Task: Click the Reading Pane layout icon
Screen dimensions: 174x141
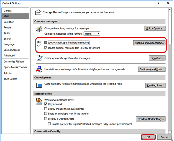Action: (39, 85)
